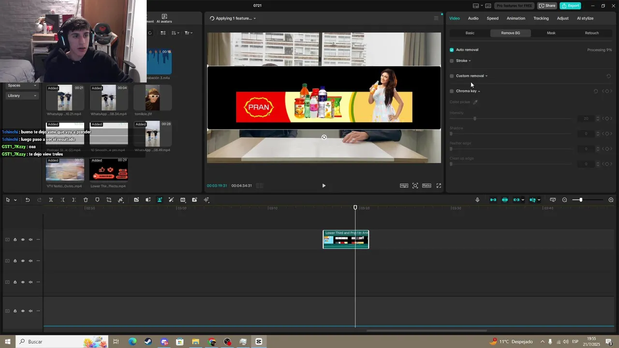Open shortcut keyboard icon in title bar
This screenshot has width=619, height=348.
[x=488, y=6]
